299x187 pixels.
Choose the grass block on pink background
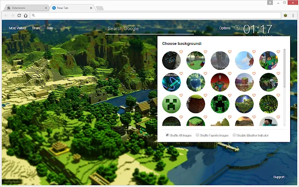click(244, 82)
